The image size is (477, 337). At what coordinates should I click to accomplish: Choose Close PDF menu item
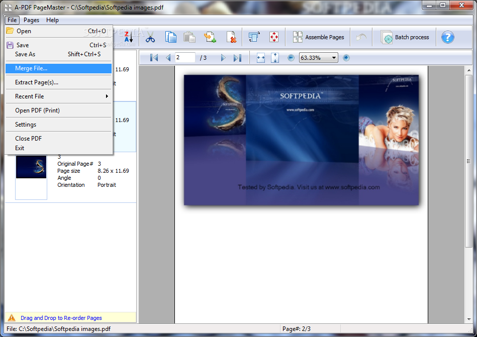[x=58, y=139]
